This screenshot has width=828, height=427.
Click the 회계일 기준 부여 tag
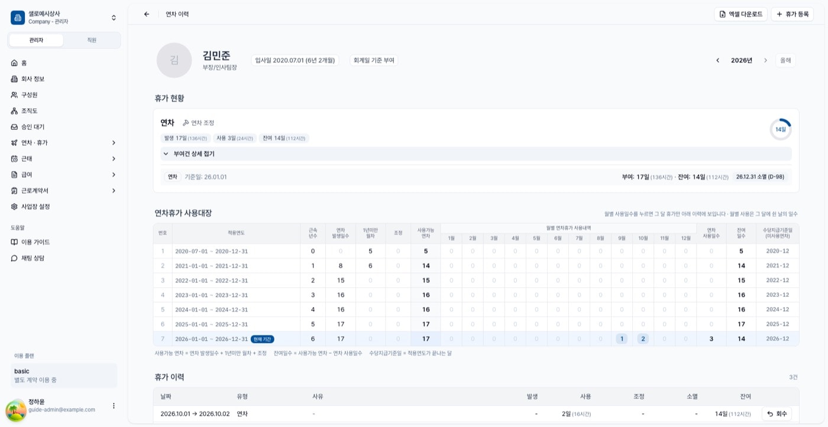click(x=374, y=60)
